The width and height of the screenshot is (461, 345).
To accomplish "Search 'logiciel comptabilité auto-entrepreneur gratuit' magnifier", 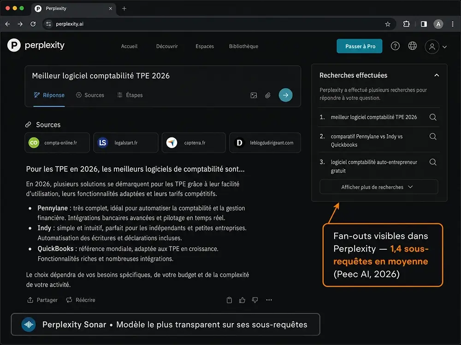I will pos(433,162).
